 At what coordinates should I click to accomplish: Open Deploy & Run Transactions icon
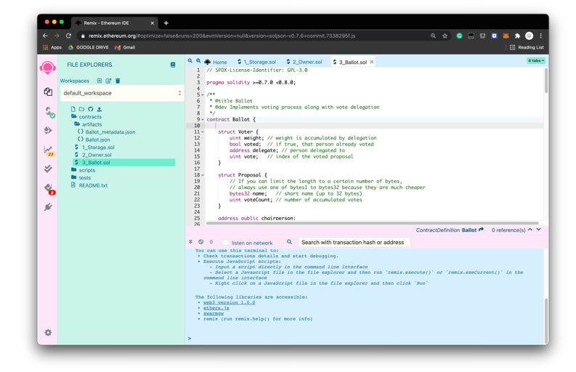tap(48, 130)
